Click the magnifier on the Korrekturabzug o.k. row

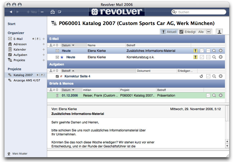click(214, 57)
